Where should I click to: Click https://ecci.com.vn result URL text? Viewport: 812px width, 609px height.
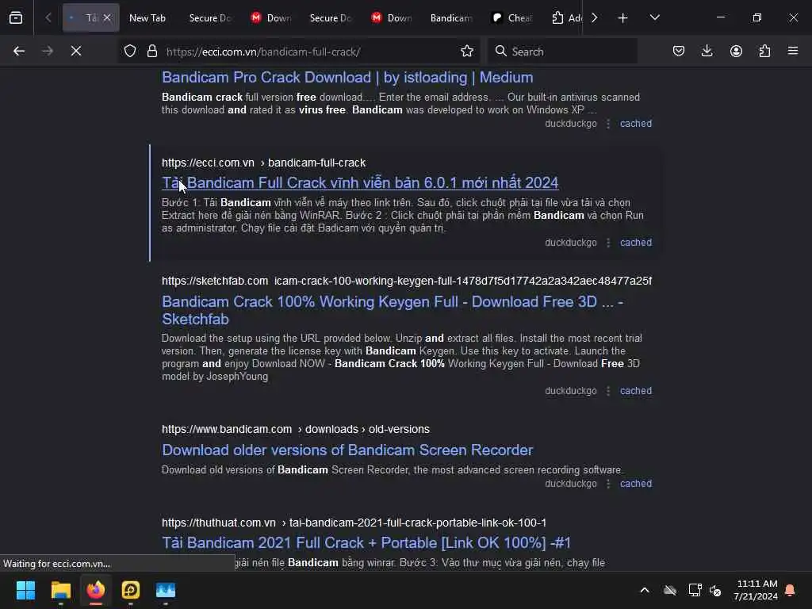click(x=208, y=163)
